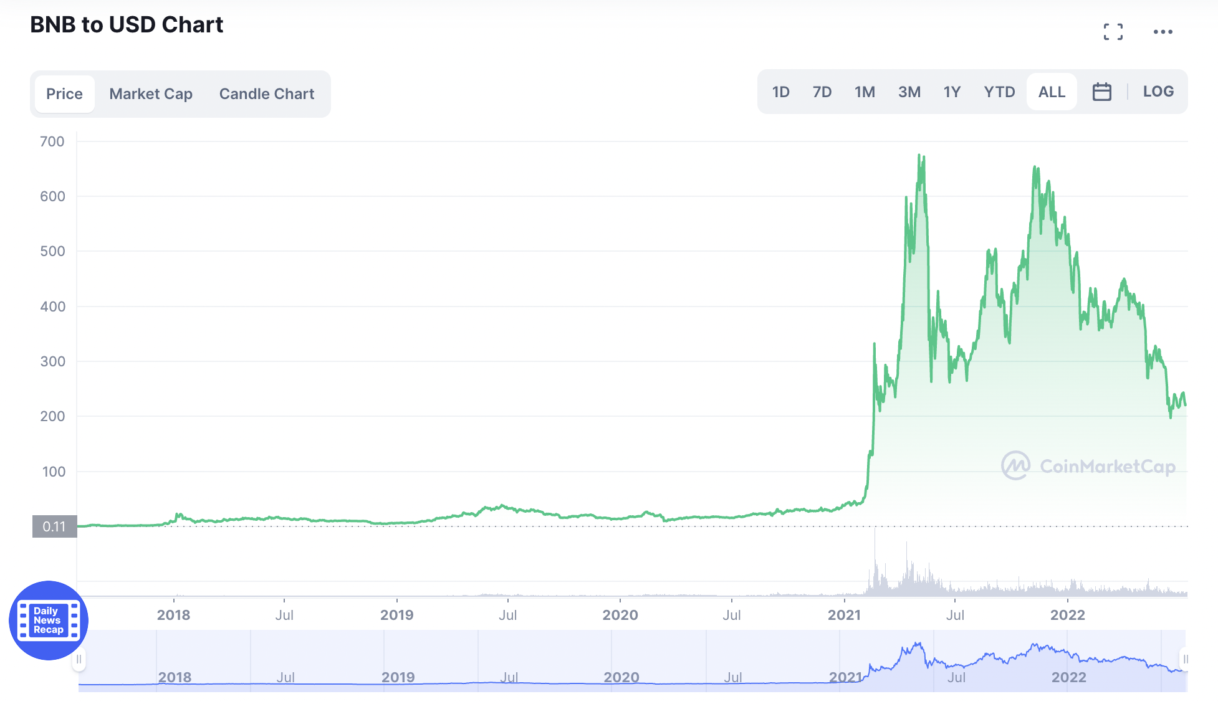Image resolution: width=1218 pixels, height=704 pixels.
Task: Select the YTD time range
Action: click(999, 92)
